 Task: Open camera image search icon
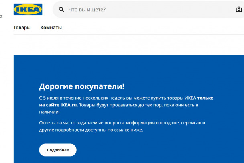click(x=239, y=10)
